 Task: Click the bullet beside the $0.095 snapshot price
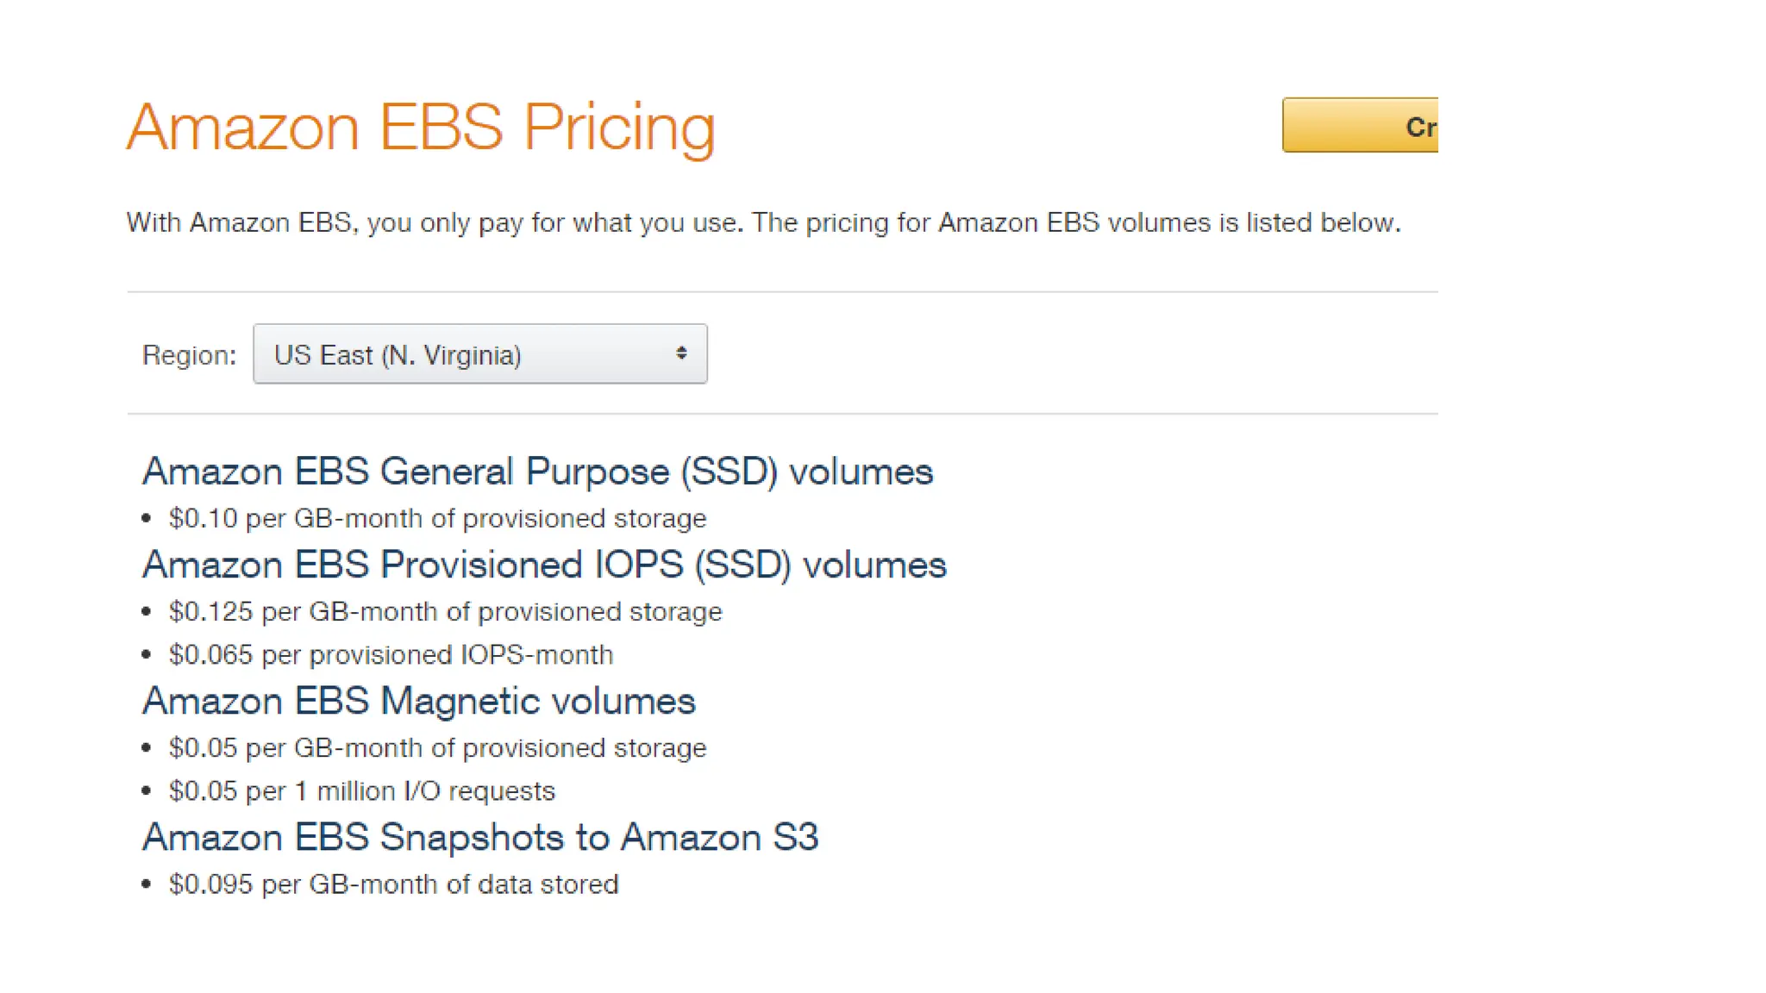point(147,884)
